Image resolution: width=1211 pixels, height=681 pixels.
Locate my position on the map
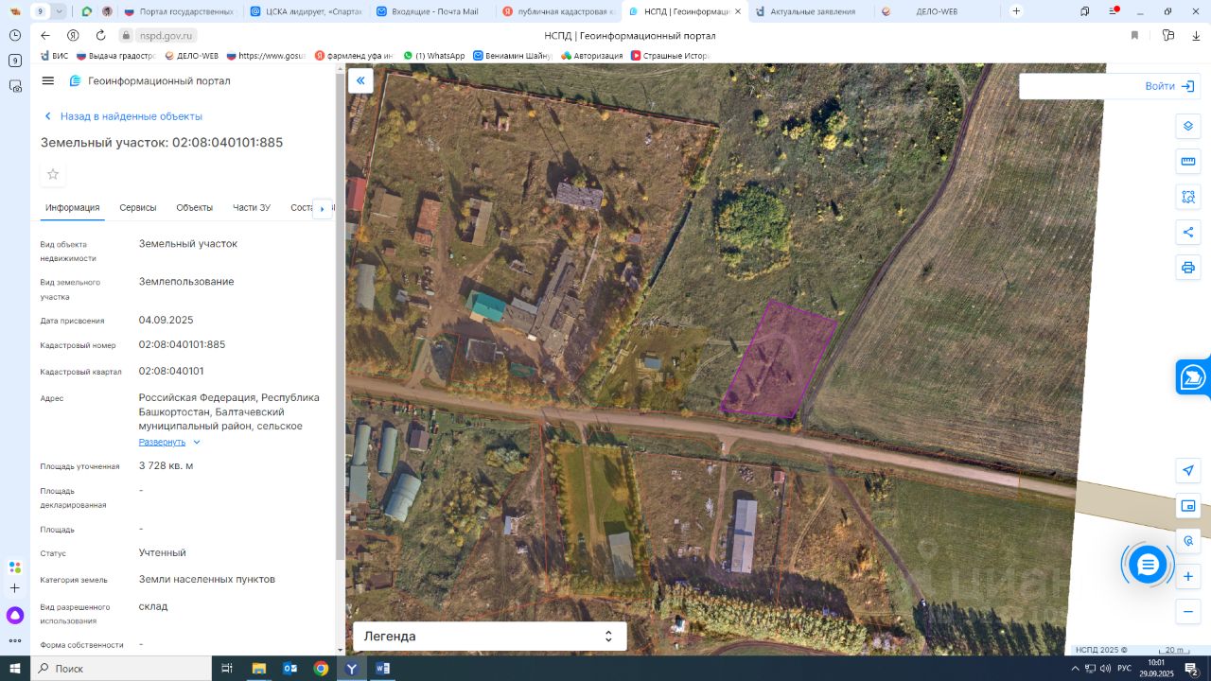pos(1188,470)
